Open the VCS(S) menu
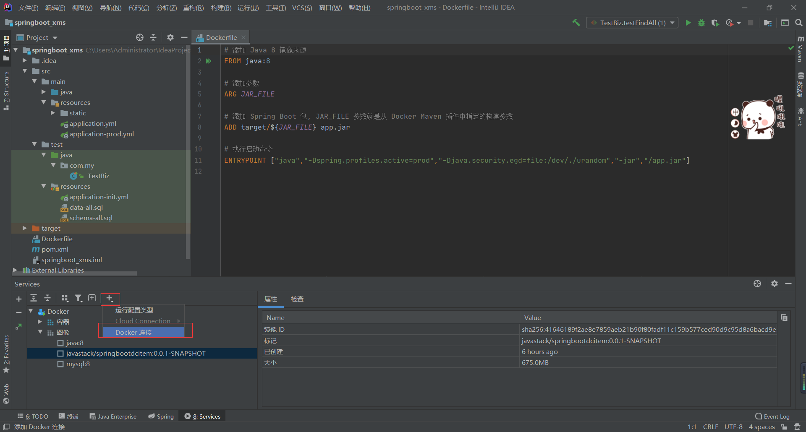The image size is (806, 432). tap(302, 8)
